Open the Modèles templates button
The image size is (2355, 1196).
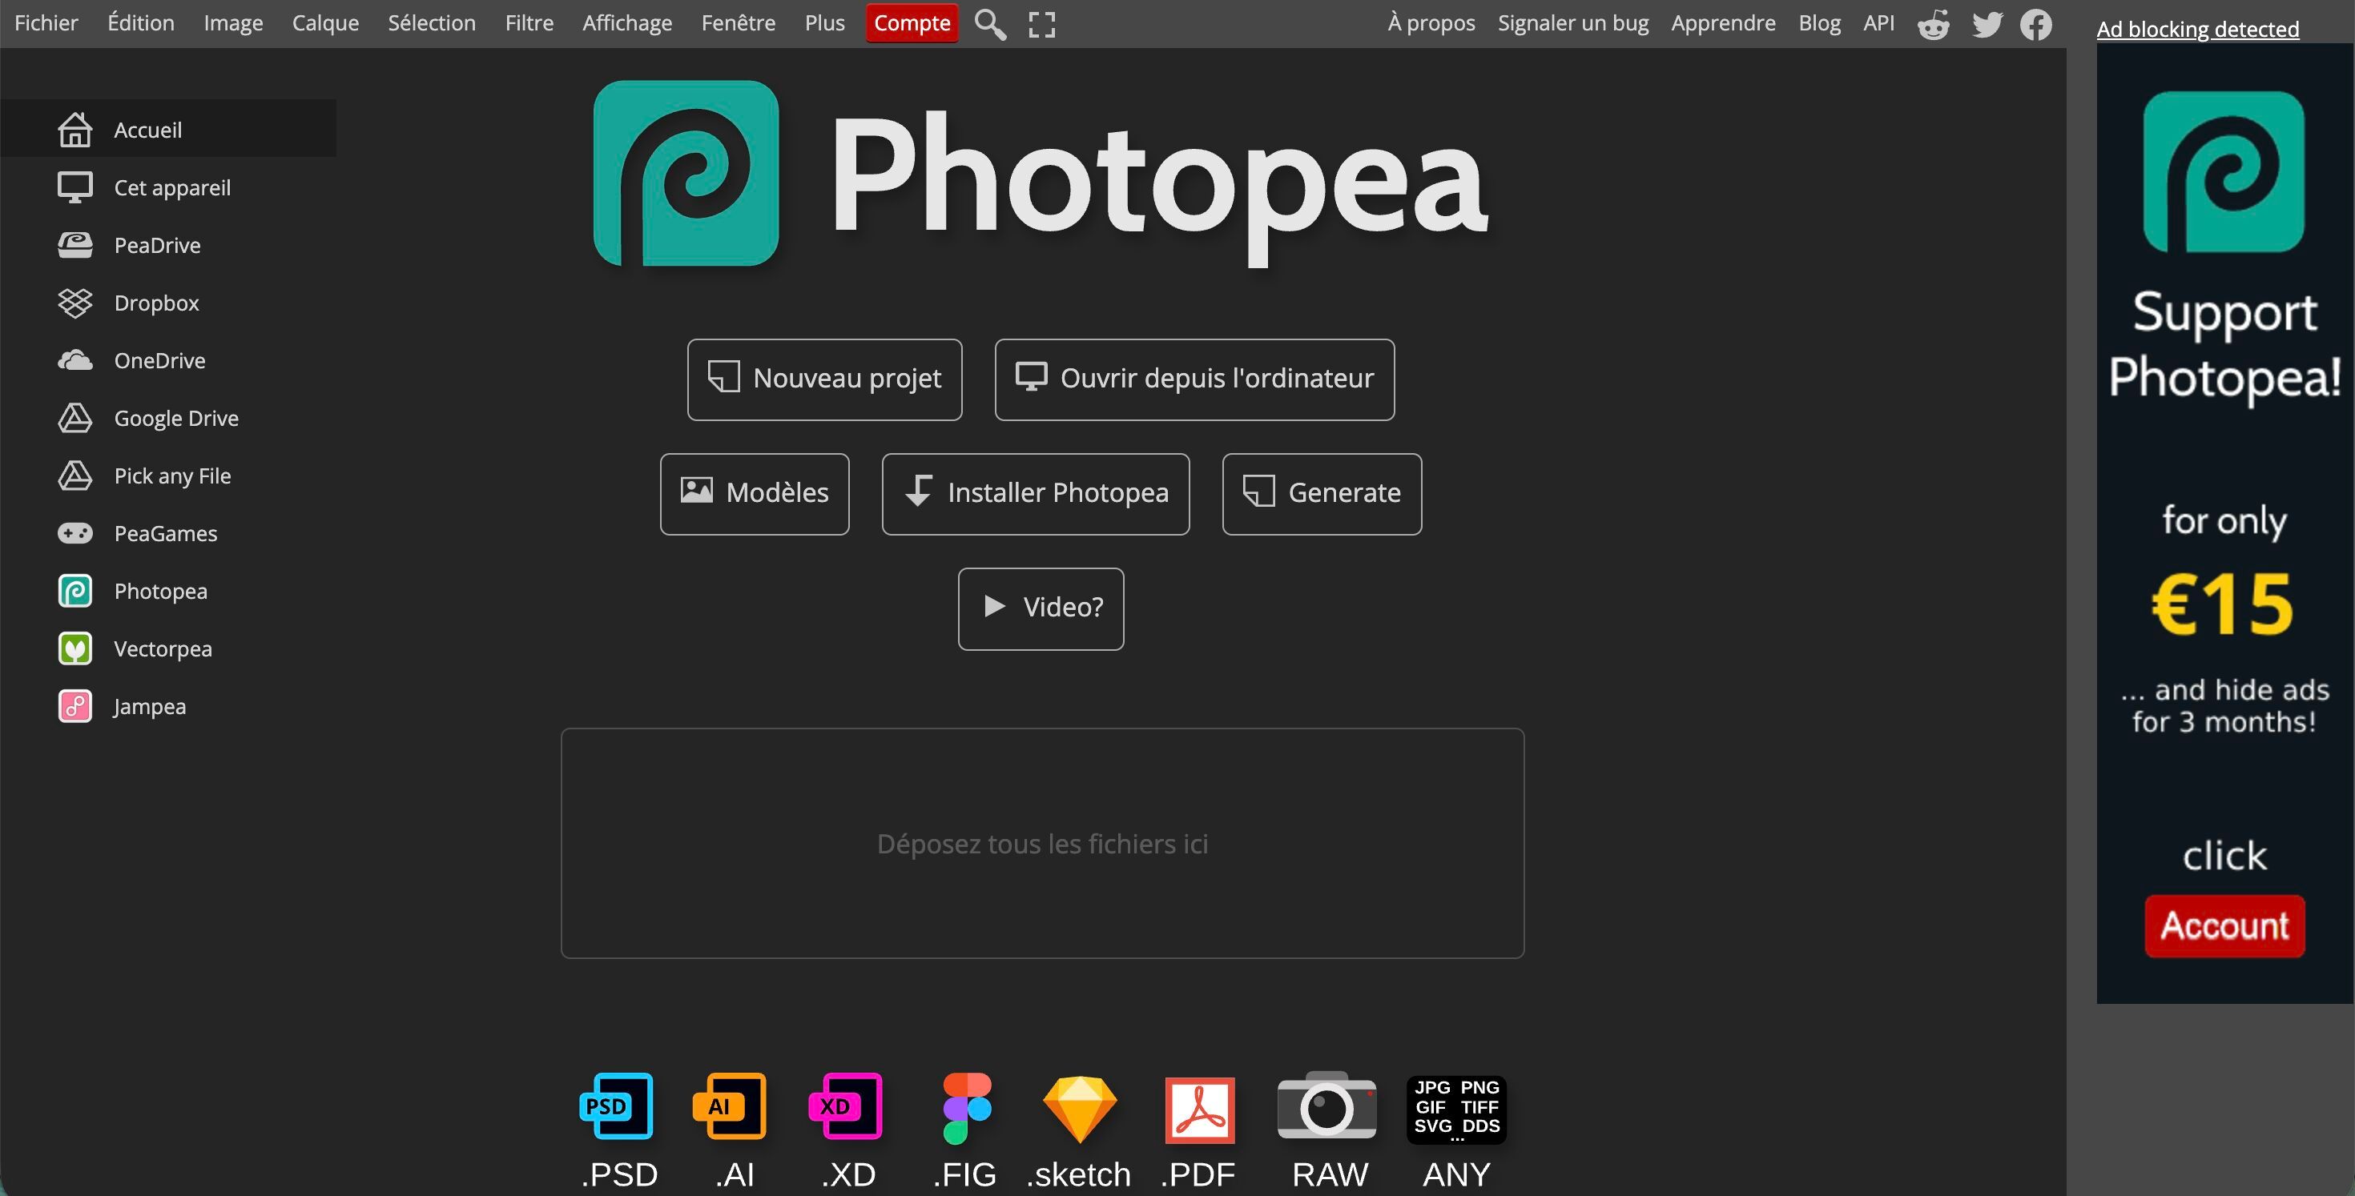coord(755,493)
